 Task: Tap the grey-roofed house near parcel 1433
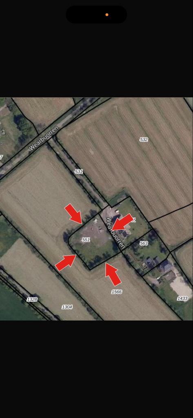coord(166,266)
